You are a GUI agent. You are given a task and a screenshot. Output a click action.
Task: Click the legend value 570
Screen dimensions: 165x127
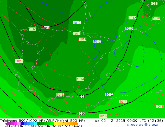pos(61,126)
